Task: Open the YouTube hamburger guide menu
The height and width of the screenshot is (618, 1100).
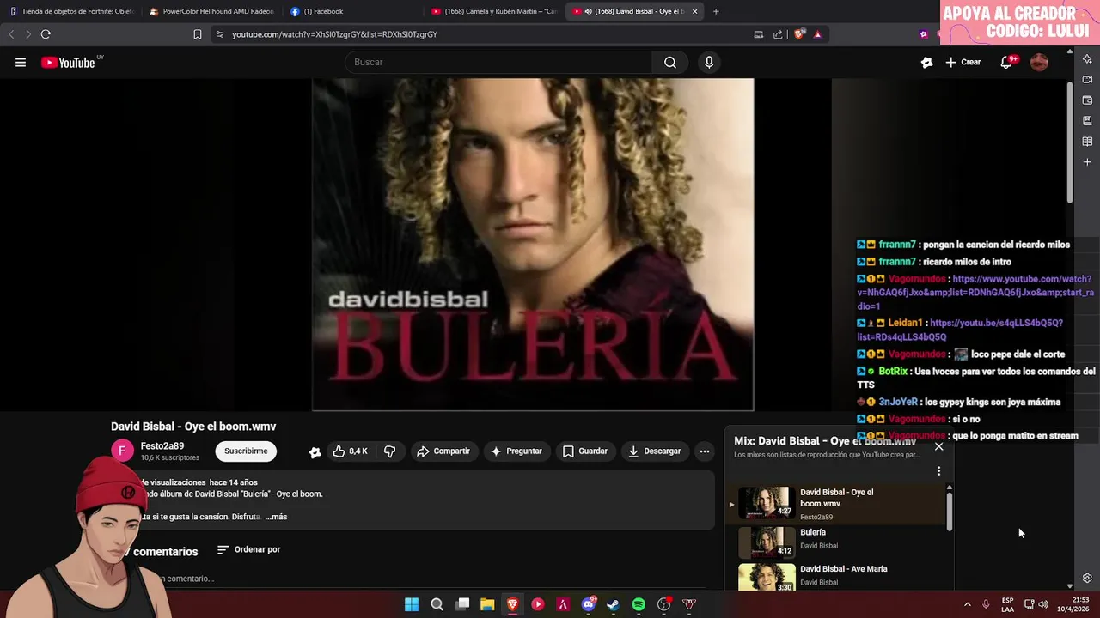Action: 21,62
